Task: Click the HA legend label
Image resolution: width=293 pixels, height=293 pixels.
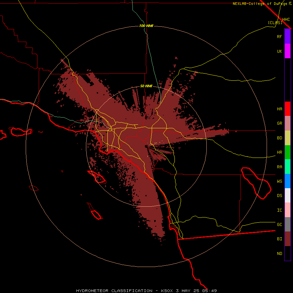Action: (x=279, y=109)
